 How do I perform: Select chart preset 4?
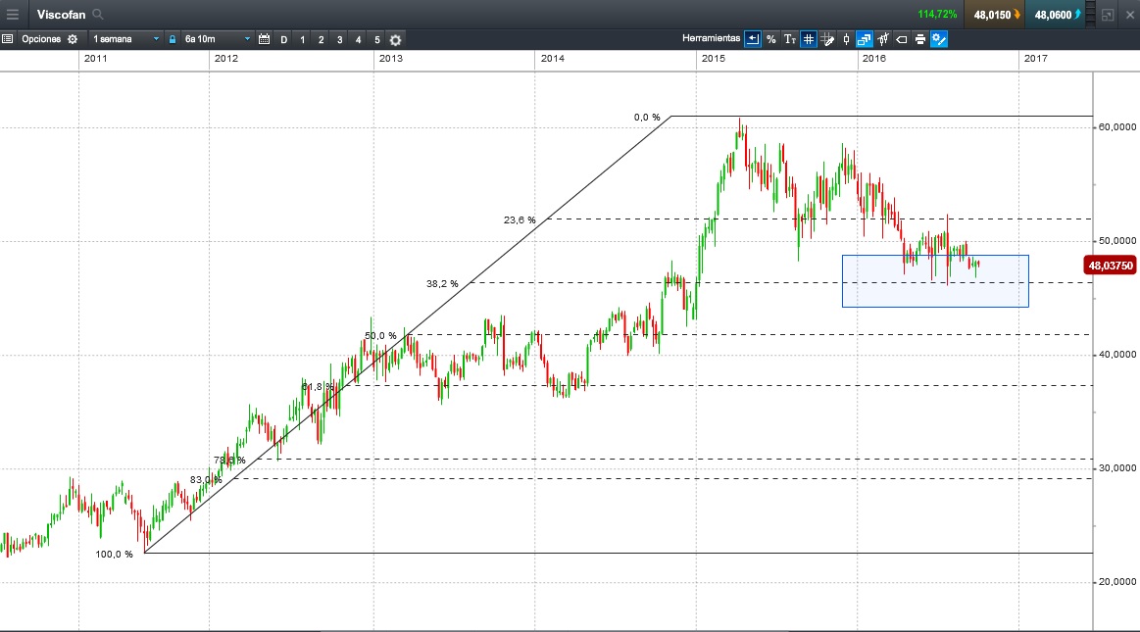point(359,40)
